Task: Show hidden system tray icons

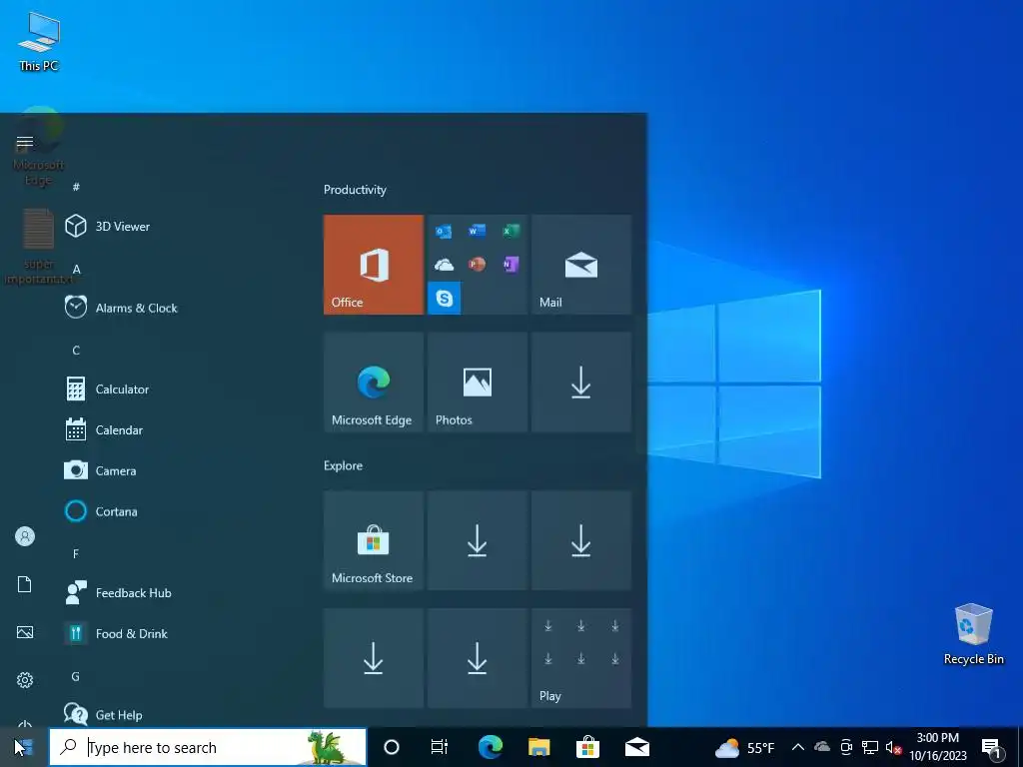Action: pyautogui.click(x=797, y=747)
